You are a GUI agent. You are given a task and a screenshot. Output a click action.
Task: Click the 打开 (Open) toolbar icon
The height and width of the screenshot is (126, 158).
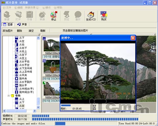[x=18, y=16]
